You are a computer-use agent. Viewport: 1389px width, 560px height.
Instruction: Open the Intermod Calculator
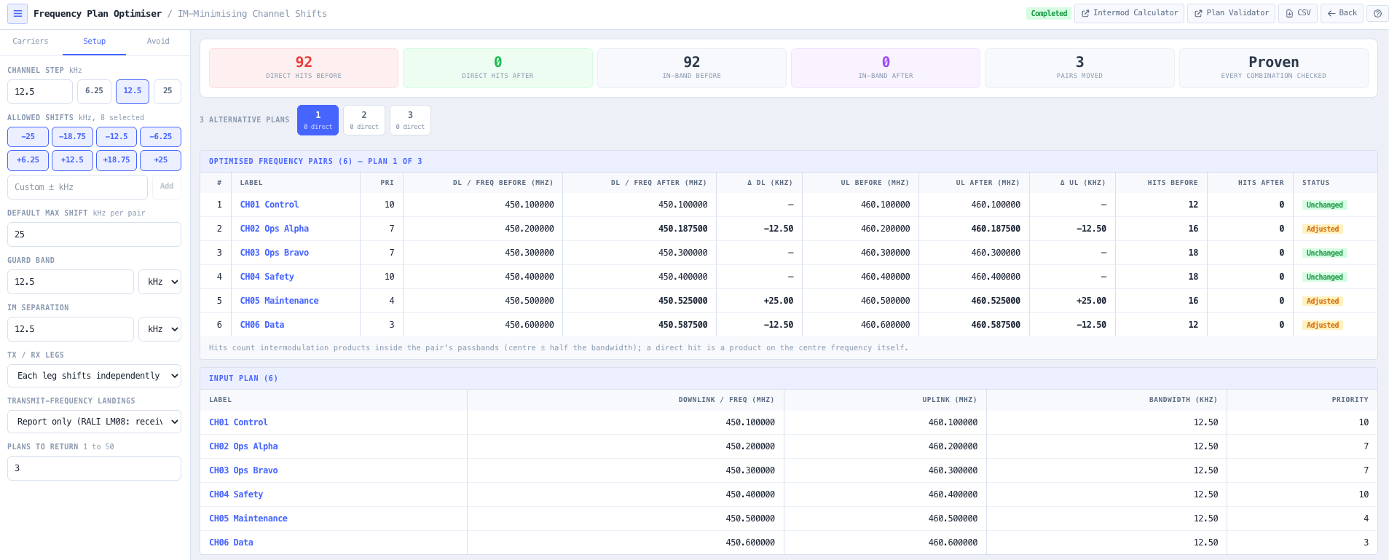pos(1129,13)
